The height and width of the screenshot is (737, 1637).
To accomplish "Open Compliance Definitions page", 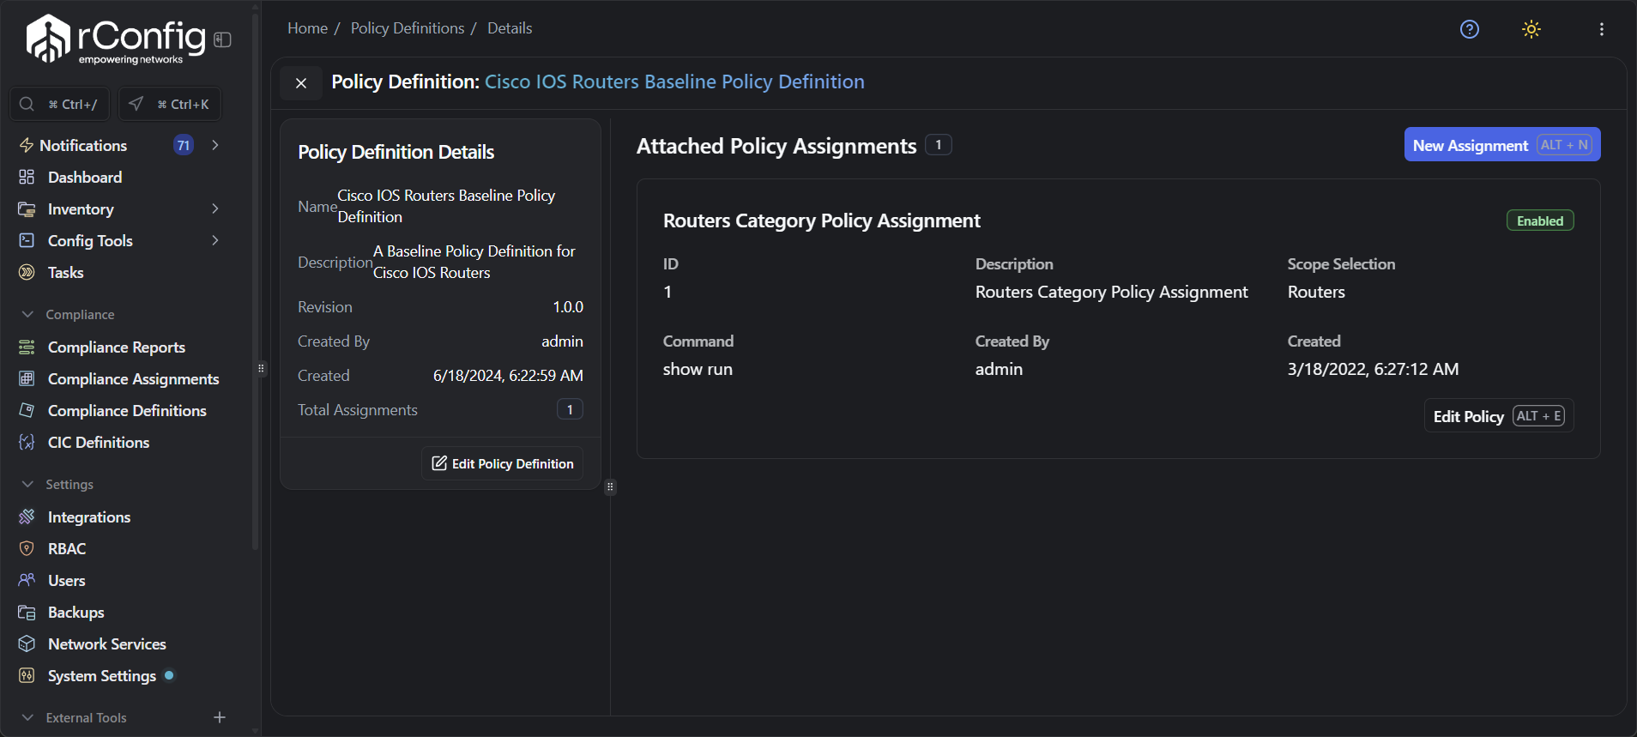I will point(127,410).
